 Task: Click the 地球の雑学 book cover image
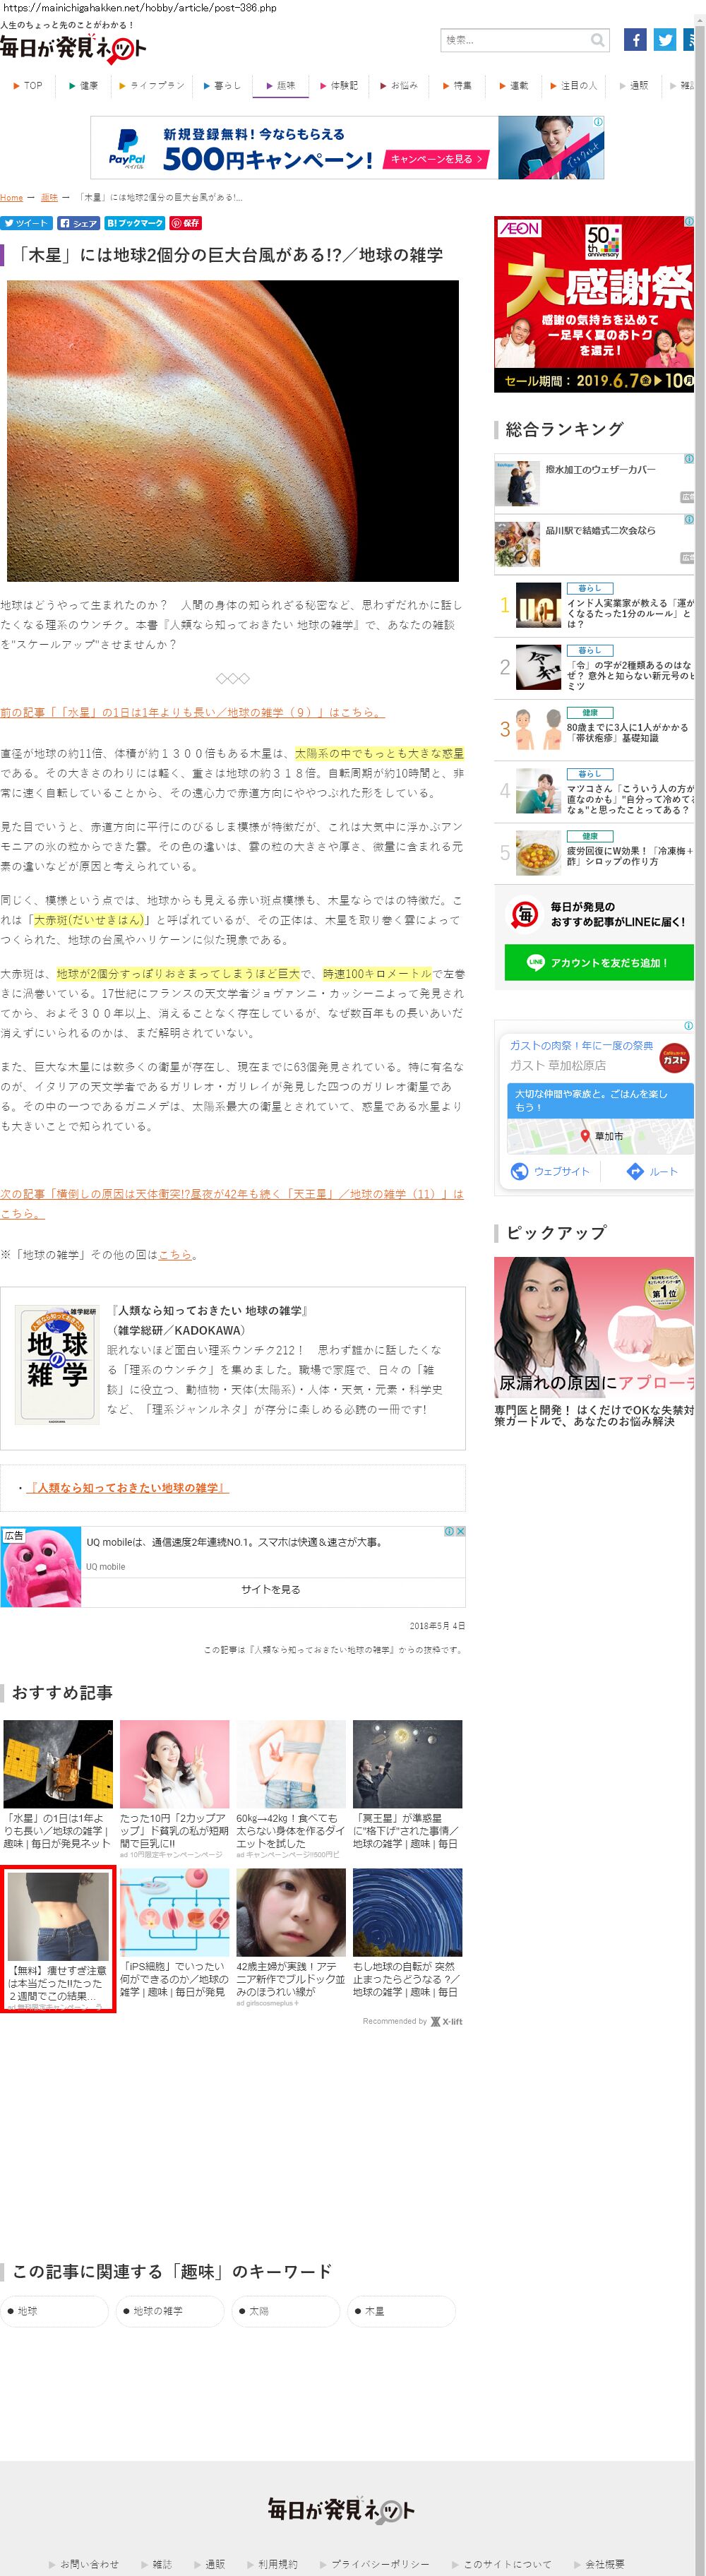57,1364
